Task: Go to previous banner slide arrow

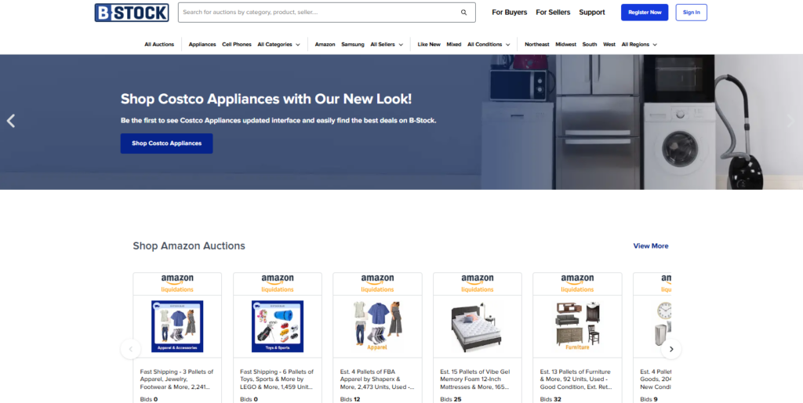Action: (11, 121)
